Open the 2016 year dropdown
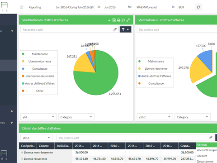 click(x=36, y=138)
